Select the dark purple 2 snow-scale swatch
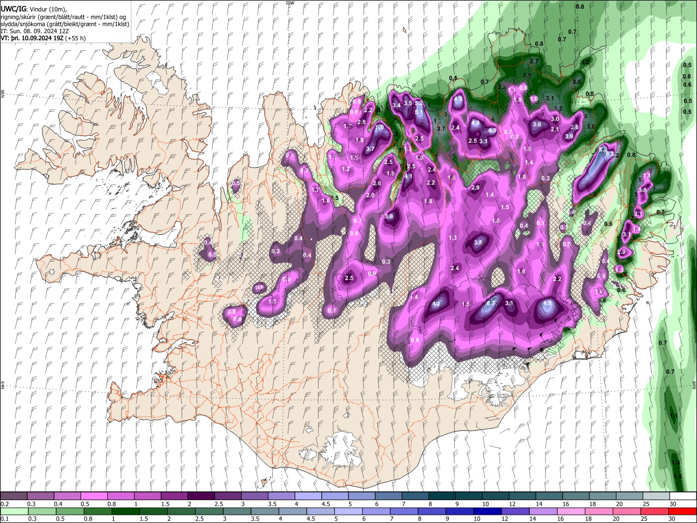The height and width of the screenshot is (523, 697). click(201, 496)
